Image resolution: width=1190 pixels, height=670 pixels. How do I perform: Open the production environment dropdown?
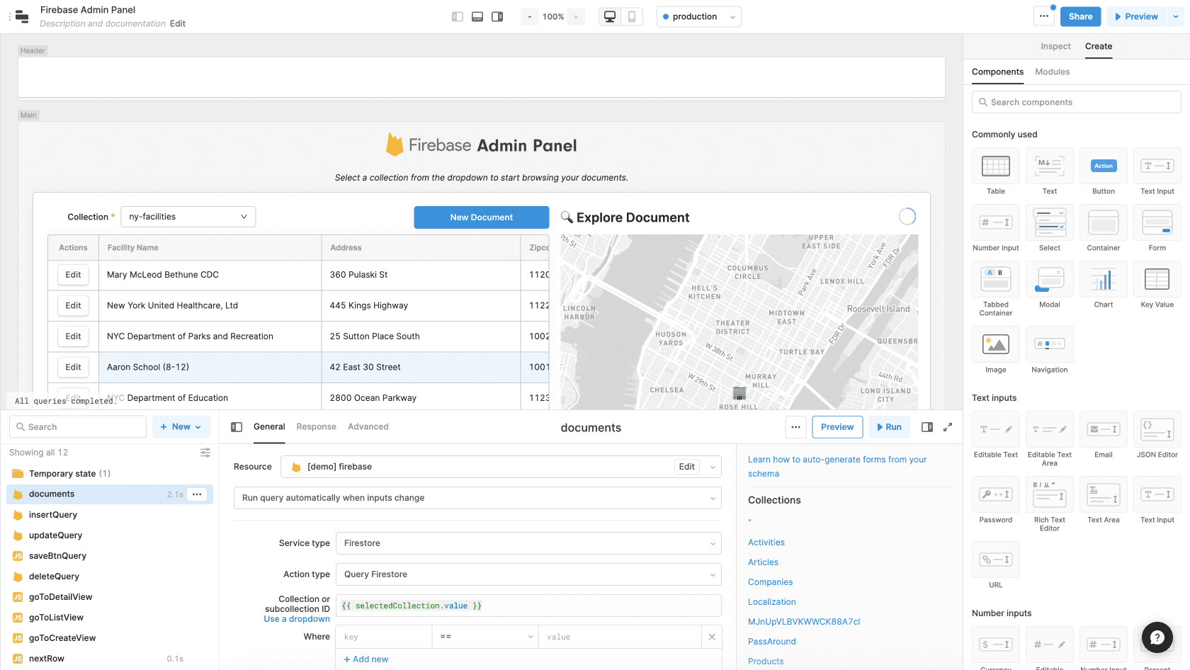coord(698,17)
